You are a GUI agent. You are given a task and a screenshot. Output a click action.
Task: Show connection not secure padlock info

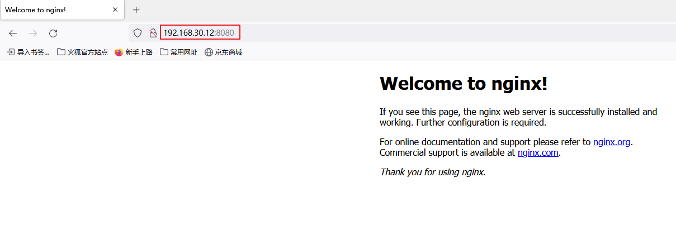pos(153,33)
